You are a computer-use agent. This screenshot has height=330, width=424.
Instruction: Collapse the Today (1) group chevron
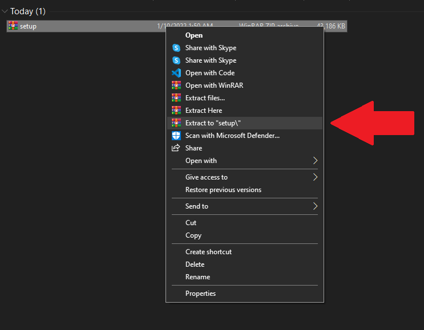click(5, 11)
